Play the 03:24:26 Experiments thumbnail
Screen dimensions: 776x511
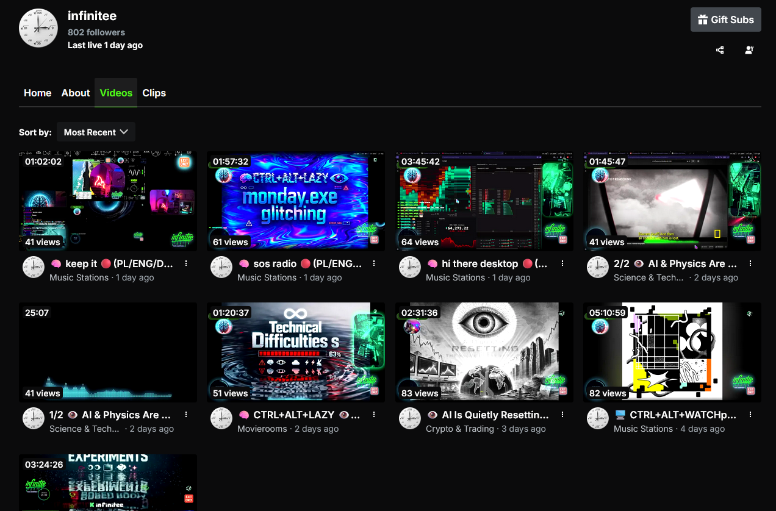pyautogui.click(x=108, y=482)
